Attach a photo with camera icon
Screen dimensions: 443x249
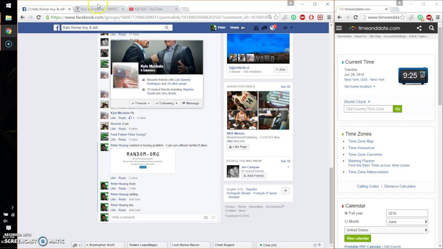point(206,218)
